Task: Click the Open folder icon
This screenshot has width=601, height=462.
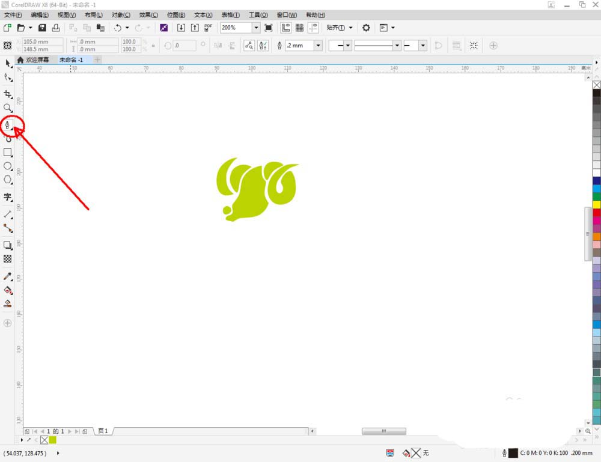Action: [21, 28]
